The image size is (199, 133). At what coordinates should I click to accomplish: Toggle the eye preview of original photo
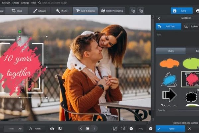(x=52, y=129)
